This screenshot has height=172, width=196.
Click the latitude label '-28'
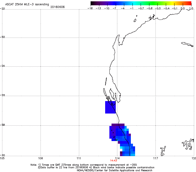(2, 125)
